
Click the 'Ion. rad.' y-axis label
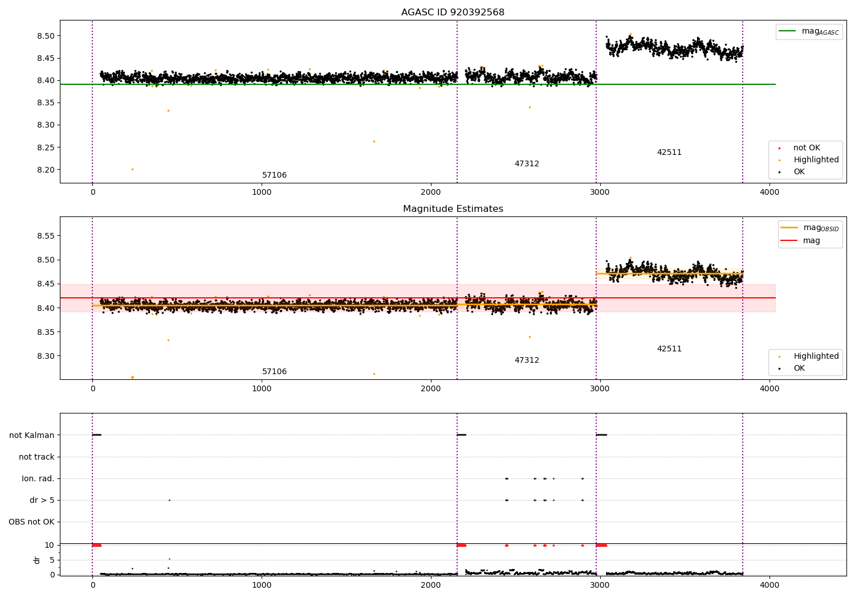point(38,478)
